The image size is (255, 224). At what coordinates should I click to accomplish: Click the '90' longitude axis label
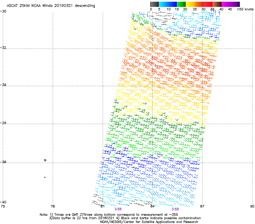[x=252, y=206]
